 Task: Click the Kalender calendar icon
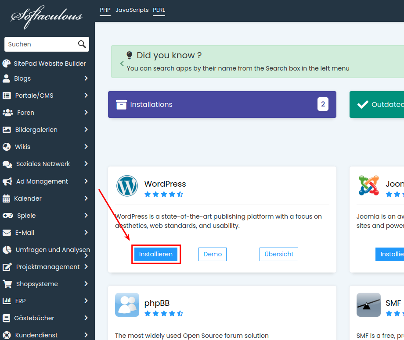pos(6,198)
